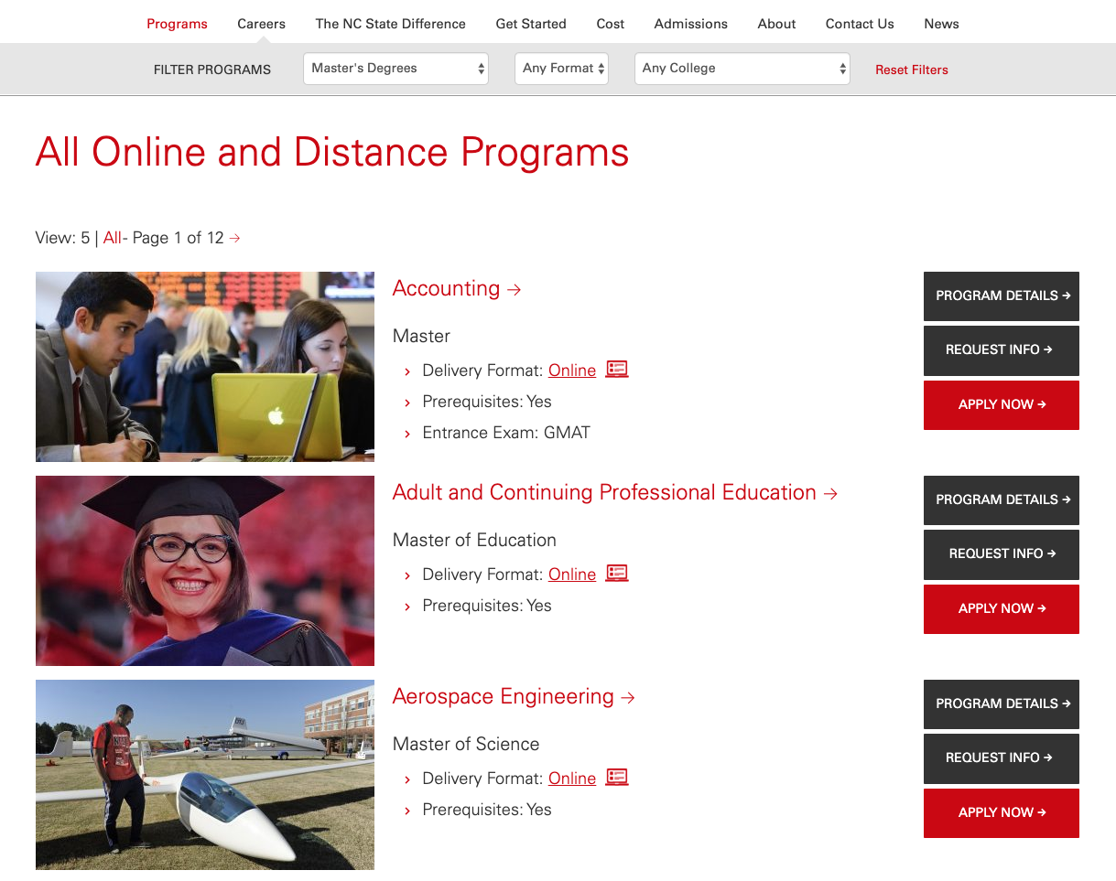Open Adult and Continuing Professional Education link
1116x881 pixels.
(x=615, y=492)
